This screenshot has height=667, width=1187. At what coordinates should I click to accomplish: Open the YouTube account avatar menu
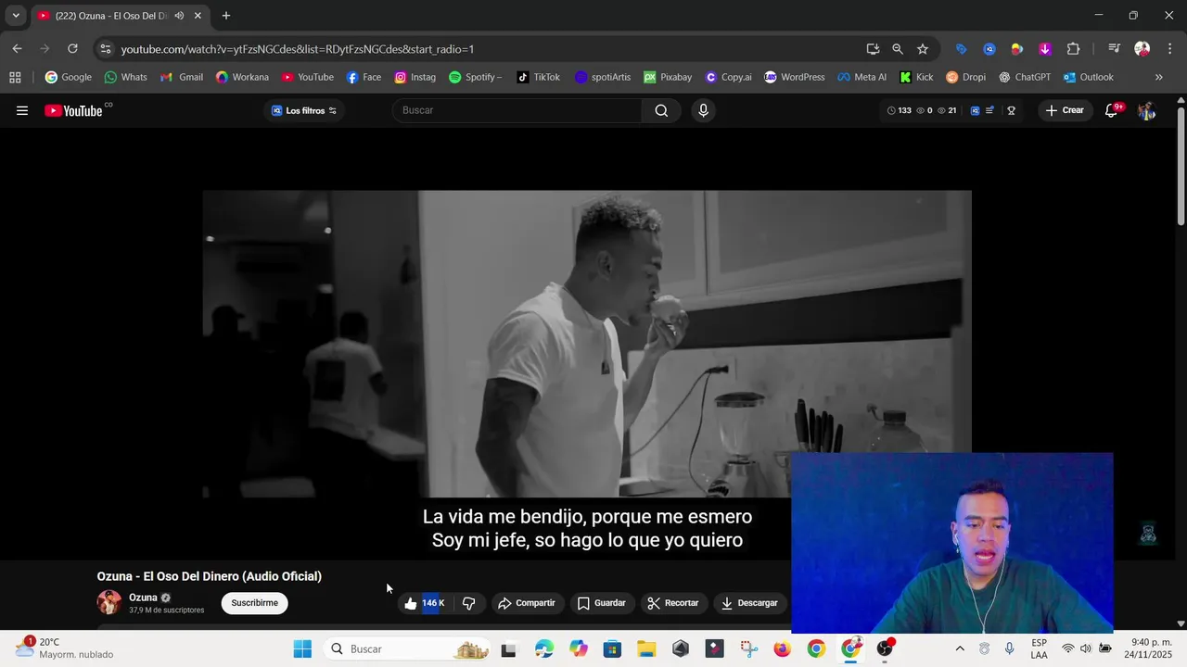1146,110
